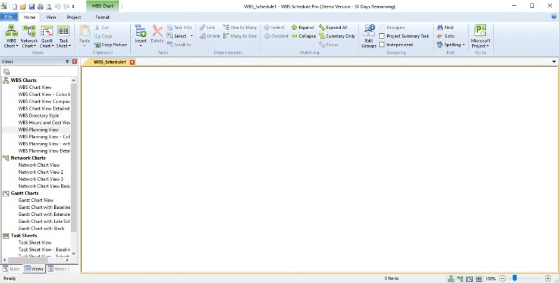Screen dimensions: 559x283
Task: Click the Help icon at ribbon right
Action: [x=554, y=17]
